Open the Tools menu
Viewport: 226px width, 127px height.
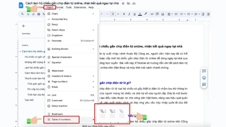[x=68, y=7]
